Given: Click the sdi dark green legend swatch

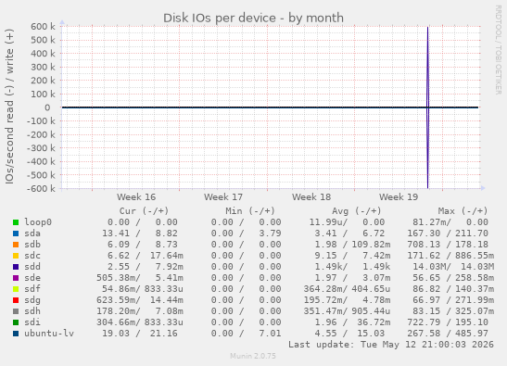Looking at the screenshot, I should [x=16, y=322].
